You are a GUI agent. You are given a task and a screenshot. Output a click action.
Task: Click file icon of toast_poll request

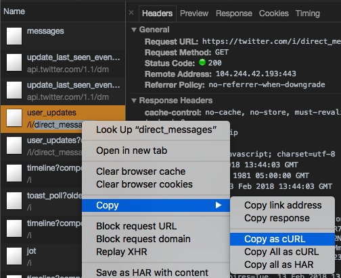[14, 200]
